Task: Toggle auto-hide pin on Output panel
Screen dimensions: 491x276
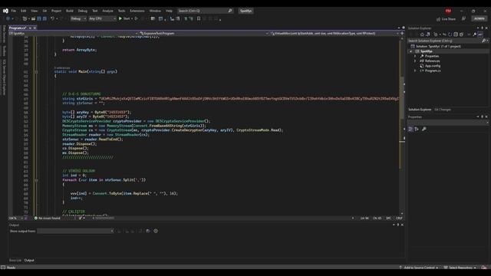Action: point(398,225)
